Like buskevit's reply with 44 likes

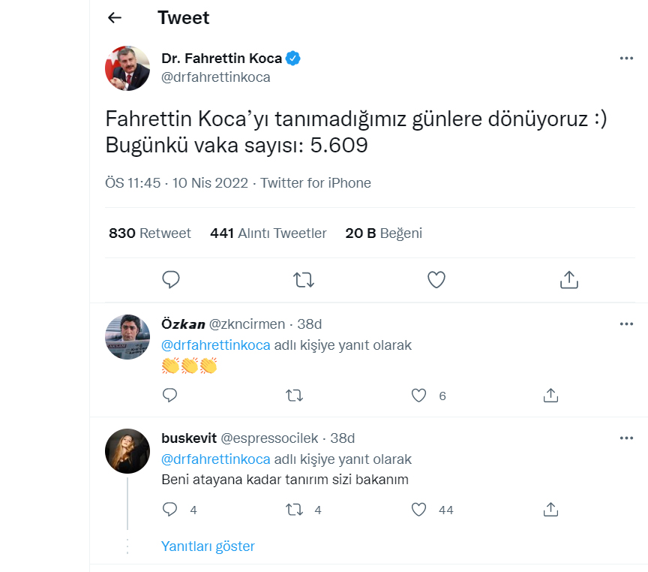click(419, 510)
